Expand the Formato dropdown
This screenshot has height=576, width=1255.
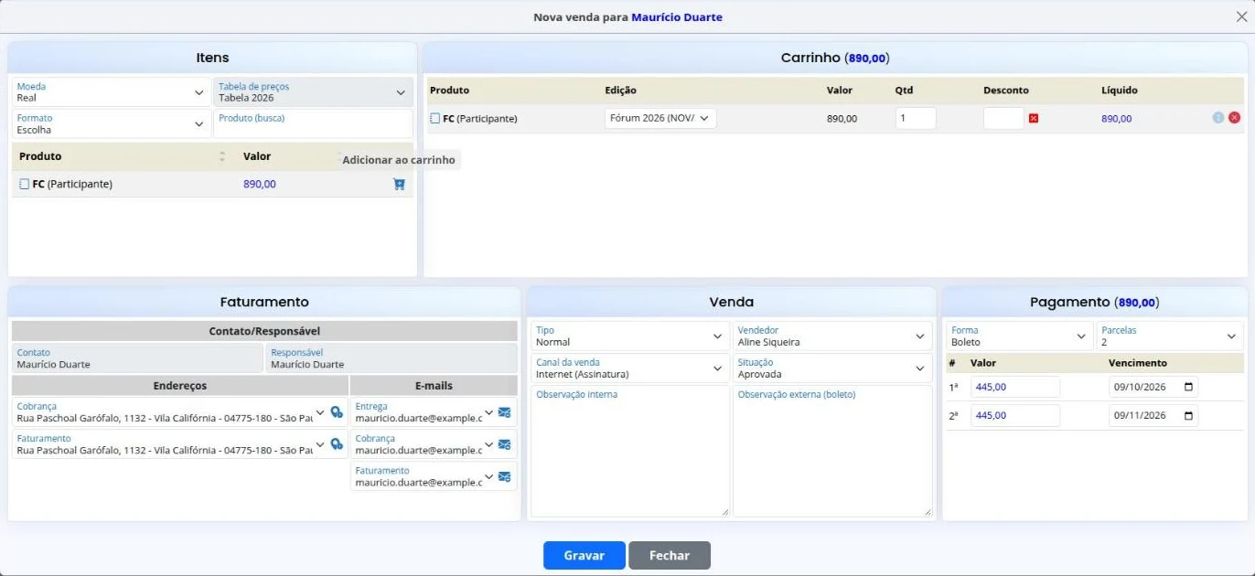point(112,123)
